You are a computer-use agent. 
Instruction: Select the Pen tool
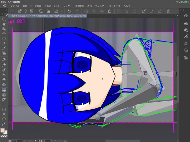[4, 59]
